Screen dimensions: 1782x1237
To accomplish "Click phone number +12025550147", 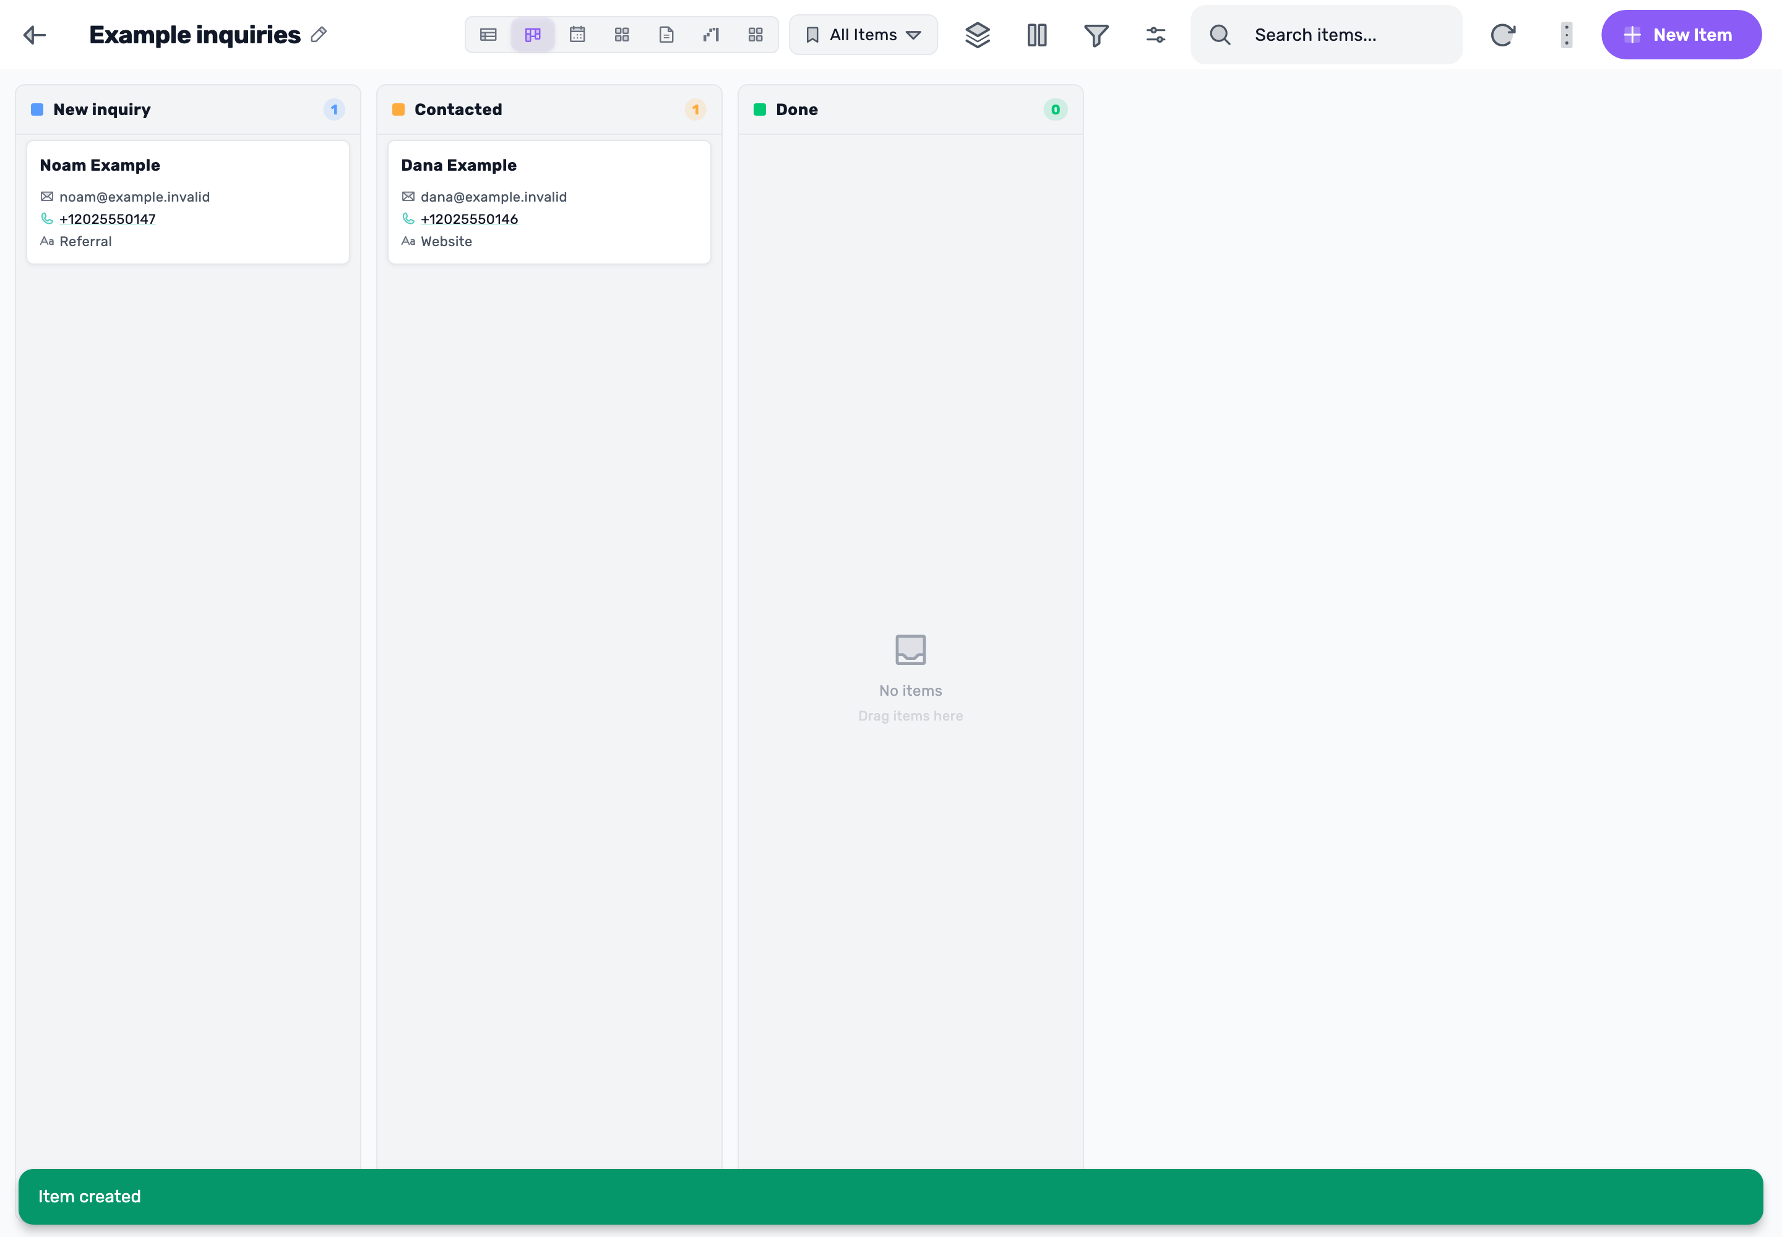I will coord(108,220).
